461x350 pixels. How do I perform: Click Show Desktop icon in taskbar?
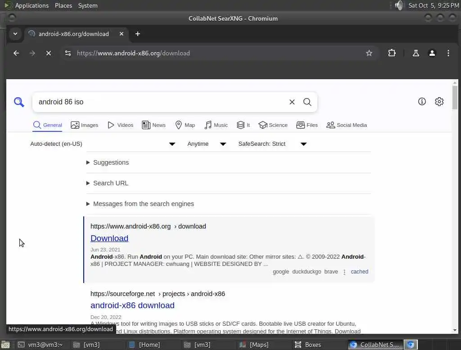click(5, 345)
